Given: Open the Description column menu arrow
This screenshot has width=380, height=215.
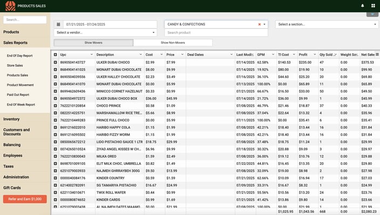Looking at the screenshot, I should pyautogui.click(x=140, y=54).
